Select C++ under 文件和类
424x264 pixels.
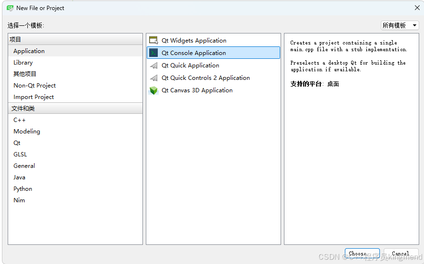(x=20, y=120)
